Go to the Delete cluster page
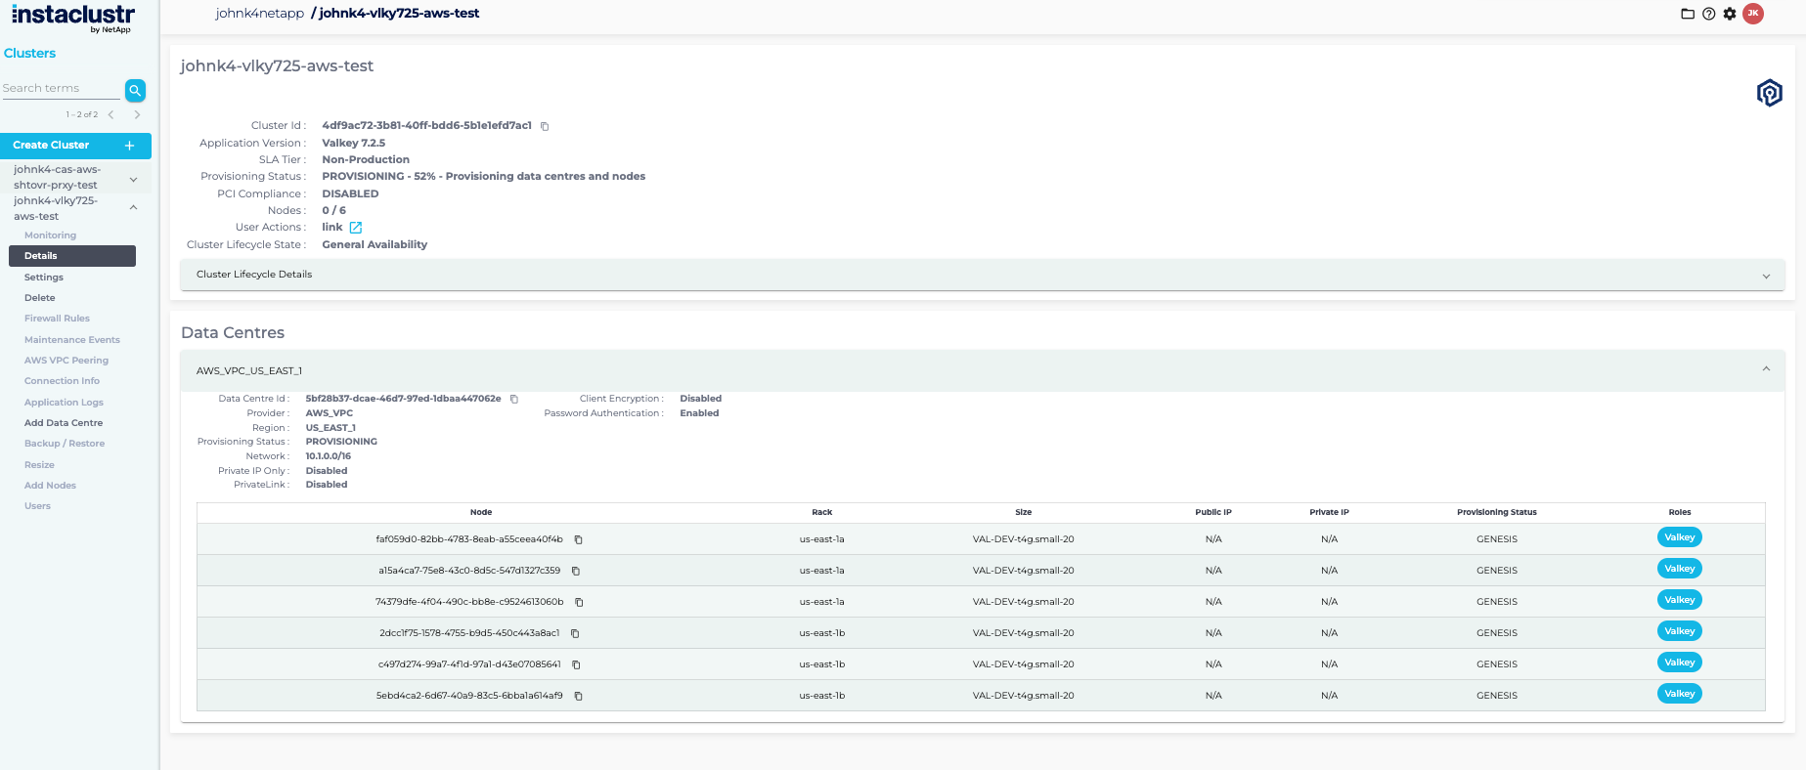Screen dimensions: 1806x770 (40, 298)
